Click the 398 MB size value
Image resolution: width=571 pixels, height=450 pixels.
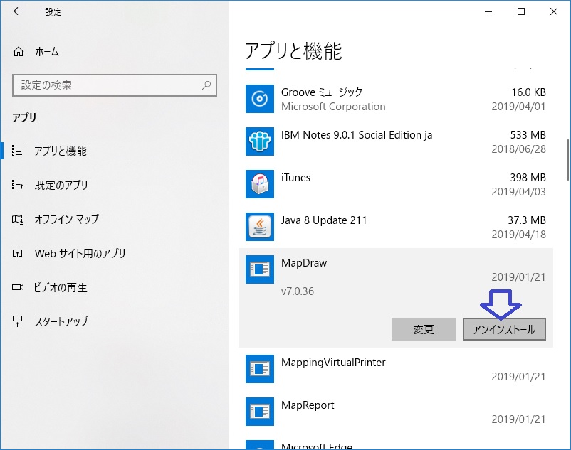(528, 178)
